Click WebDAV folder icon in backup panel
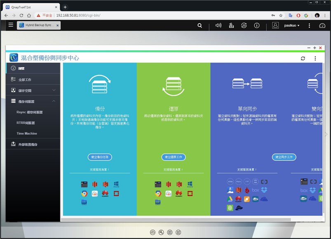The image size is (331, 239). tap(84, 202)
